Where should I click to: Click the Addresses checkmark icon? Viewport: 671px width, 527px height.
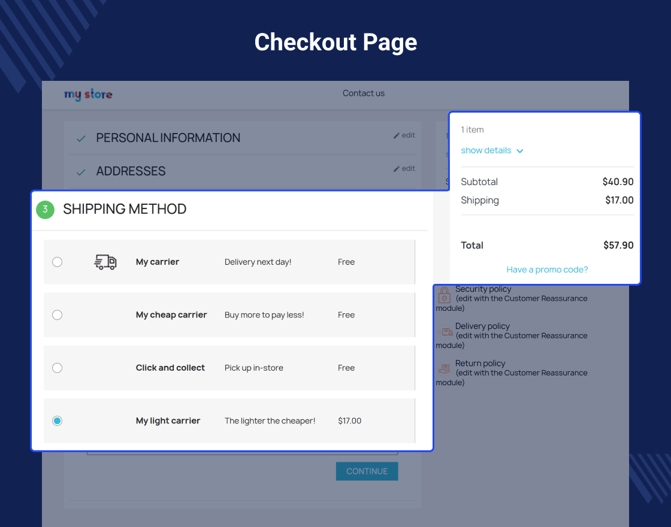[x=81, y=172]
